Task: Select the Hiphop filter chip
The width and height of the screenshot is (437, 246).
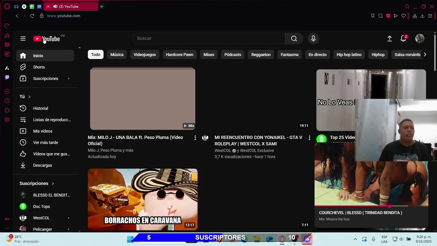Action: (x=378, y=55)
